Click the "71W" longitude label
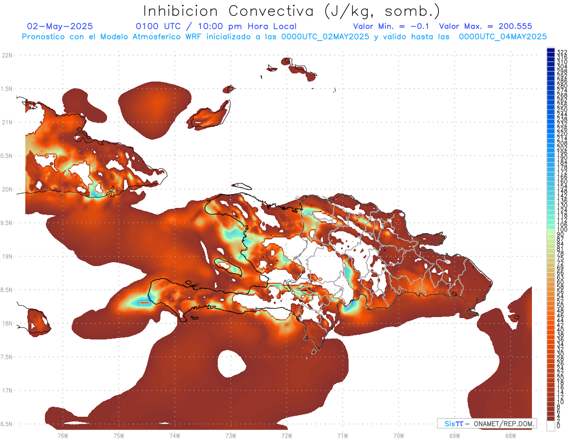The width and height of the screenshot is (573, 442). (342, 436)
